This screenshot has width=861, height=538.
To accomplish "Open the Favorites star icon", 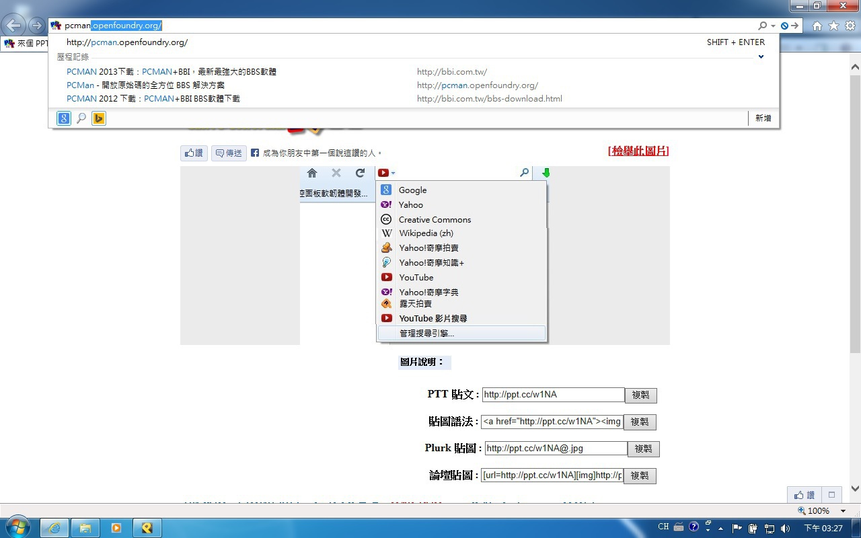I will tap(833, 26).
